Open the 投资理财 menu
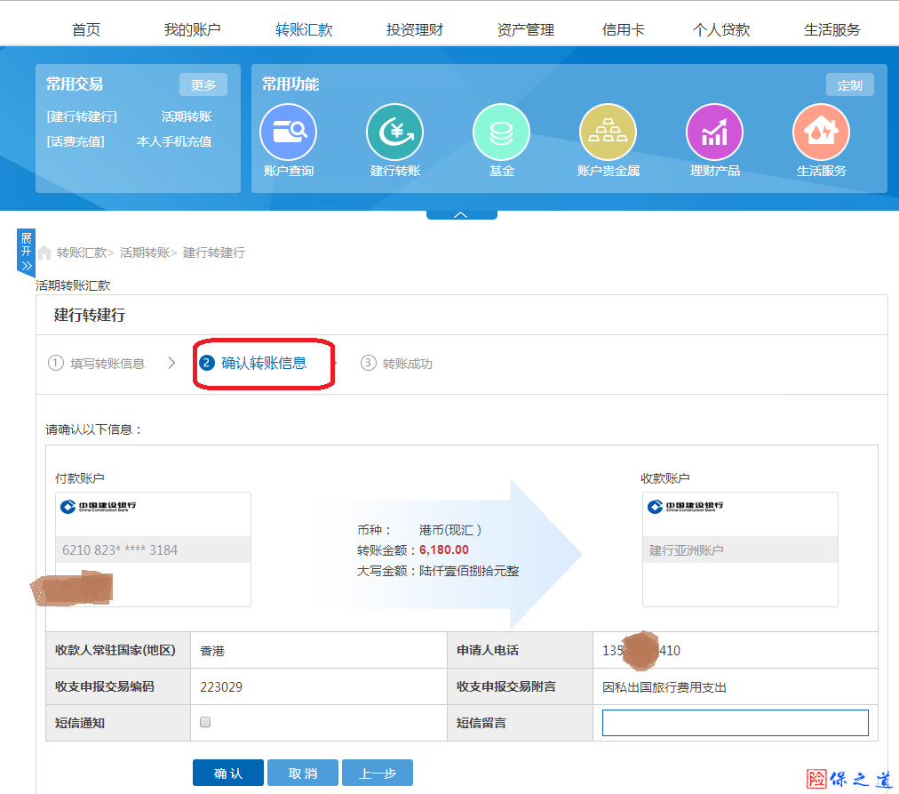 tap(415, 30)
